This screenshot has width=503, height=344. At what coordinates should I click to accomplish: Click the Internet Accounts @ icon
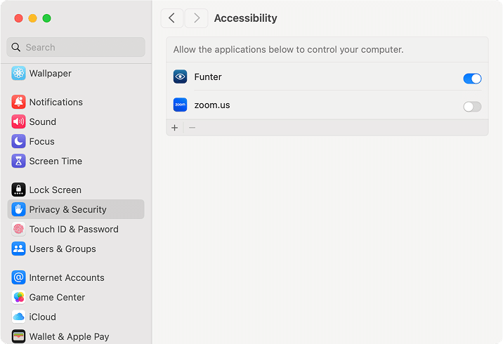(18, 277)
